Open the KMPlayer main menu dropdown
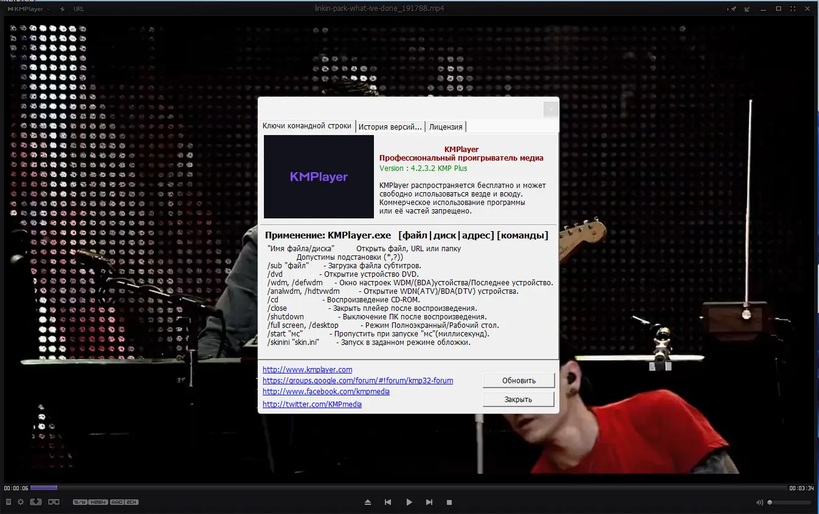 [29, 9]
